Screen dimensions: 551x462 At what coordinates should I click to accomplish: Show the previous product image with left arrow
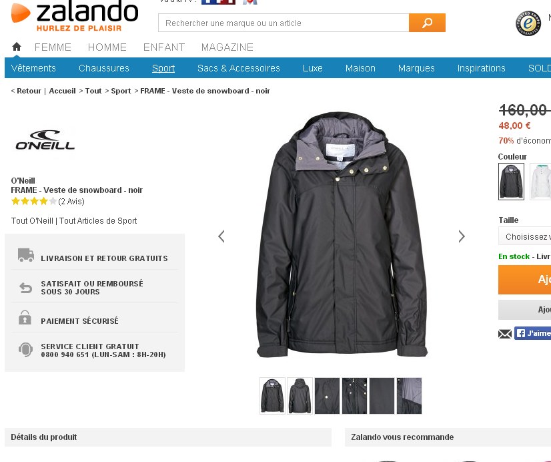click(221, 236)
